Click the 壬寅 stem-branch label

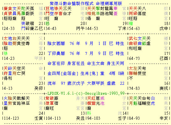(39, 118)
